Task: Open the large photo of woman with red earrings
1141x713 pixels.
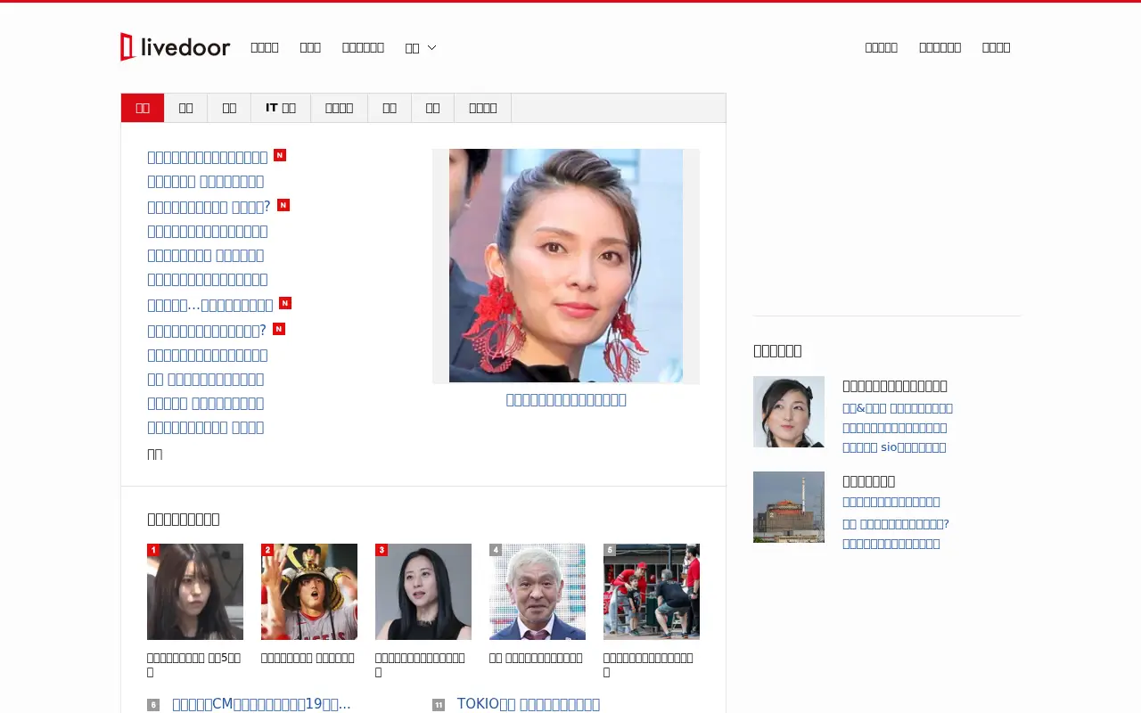Action: click(x=566, y=266)
